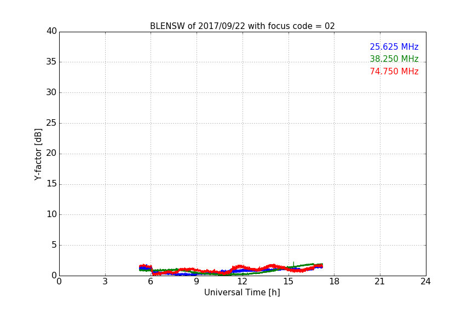Click the y-axis tick label '40'
473x315 pixels.
tap(51, 31)
